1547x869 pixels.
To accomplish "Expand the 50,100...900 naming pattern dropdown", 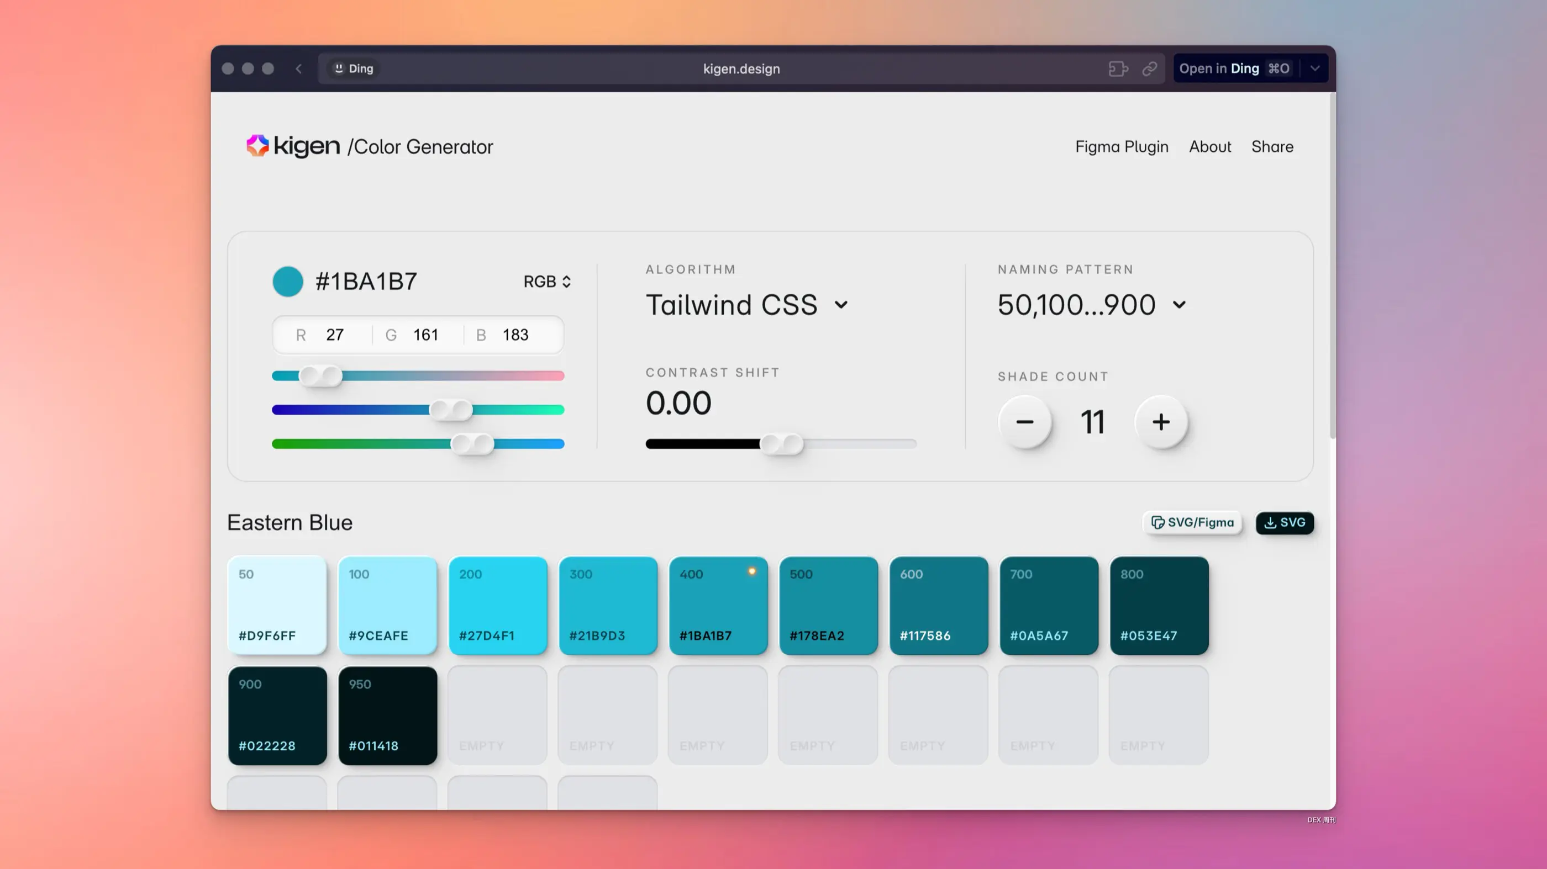I will point(1091,305).
